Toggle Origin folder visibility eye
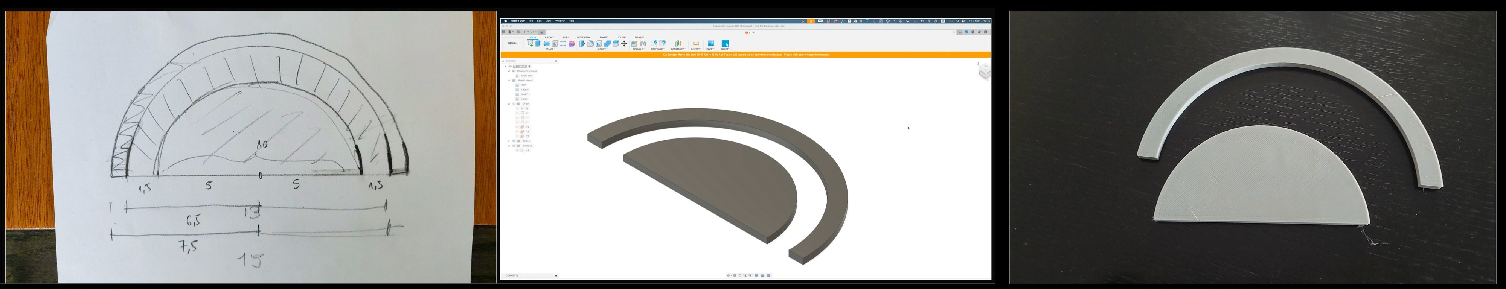Image resolution: width=1506 pixels, height=289 pixels. pyautogui.click(x=514, y=103)
